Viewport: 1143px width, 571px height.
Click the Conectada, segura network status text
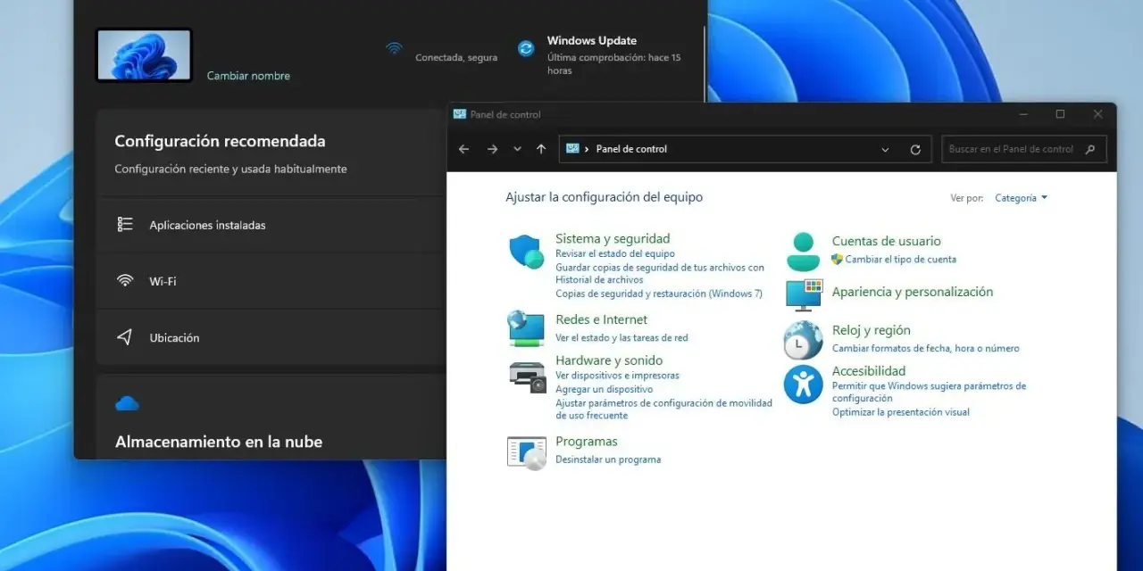[456, 57]
